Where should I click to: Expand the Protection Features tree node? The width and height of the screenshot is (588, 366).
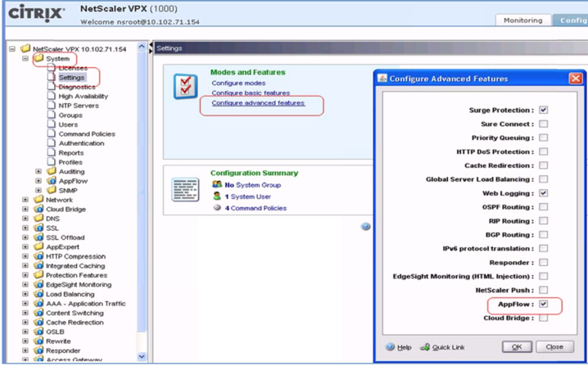pos(25,275)
